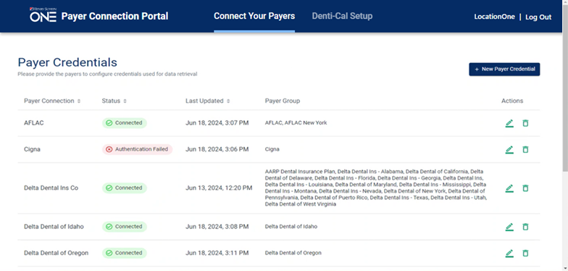Delete the AFLAC payer credential

tap(525, 123)
